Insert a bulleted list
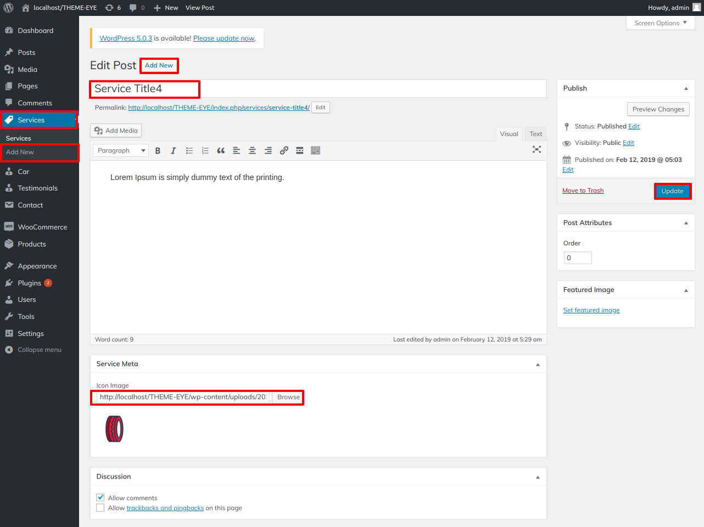704x527 pixels. pos(189,150)
